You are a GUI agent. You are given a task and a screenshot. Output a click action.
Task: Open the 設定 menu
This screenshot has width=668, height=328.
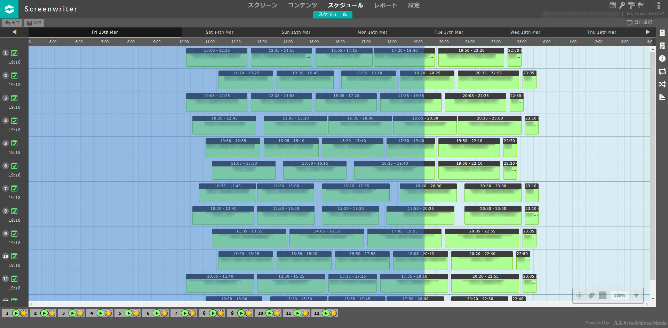point(414,5)
